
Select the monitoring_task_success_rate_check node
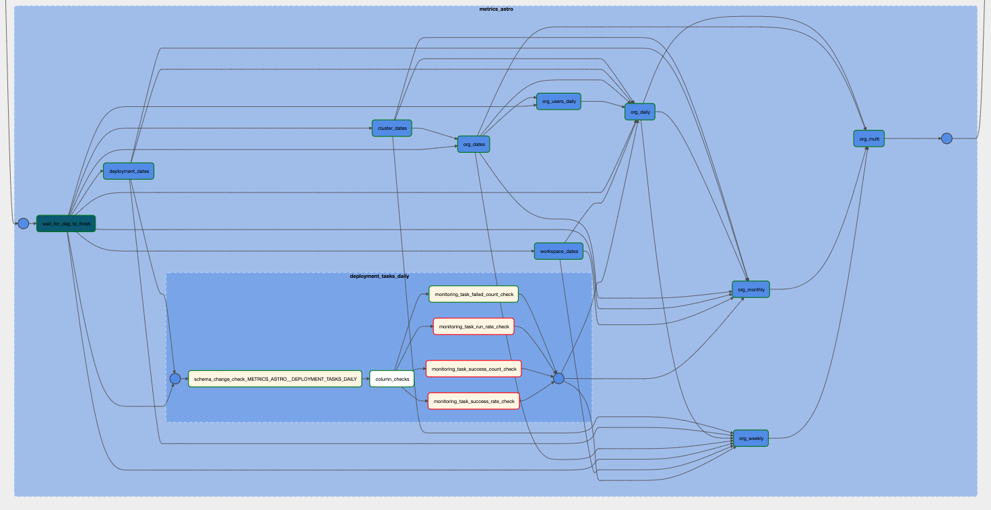[474, 401]
